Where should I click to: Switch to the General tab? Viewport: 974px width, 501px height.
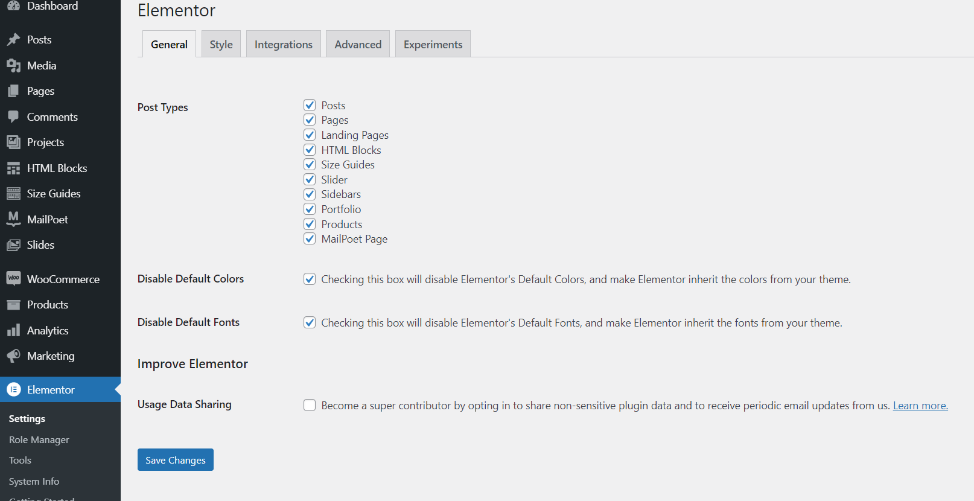point(169,44)
